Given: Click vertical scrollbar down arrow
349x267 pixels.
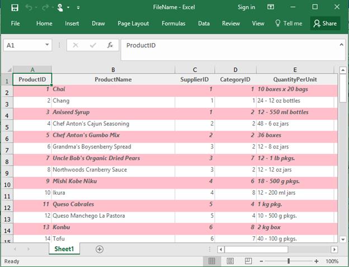Looking at the screenshot, I should pyautogui.click(x=343, y=240).
